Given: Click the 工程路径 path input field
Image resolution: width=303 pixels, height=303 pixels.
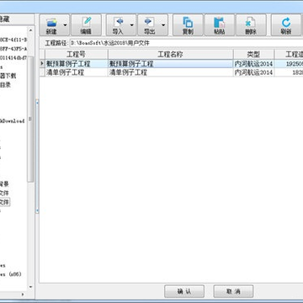Looking at the screenshot, I should click(x=186, y=43).
